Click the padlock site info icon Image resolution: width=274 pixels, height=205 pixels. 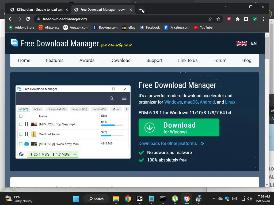[39, 19]
